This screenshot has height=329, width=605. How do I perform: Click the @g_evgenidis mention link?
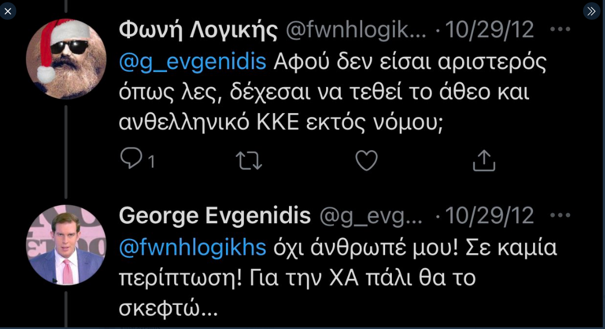coord(192,62)
